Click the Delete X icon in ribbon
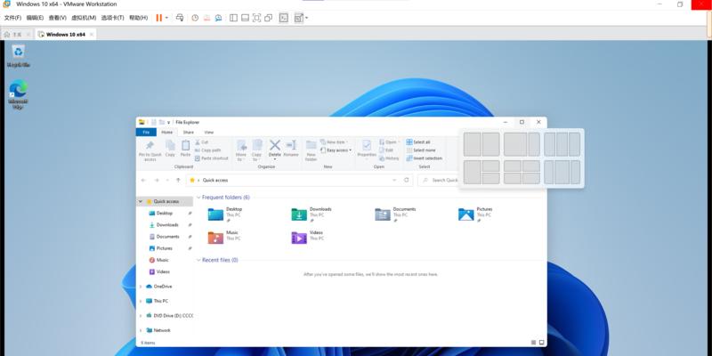712x356 pixels. click(275, 145)
